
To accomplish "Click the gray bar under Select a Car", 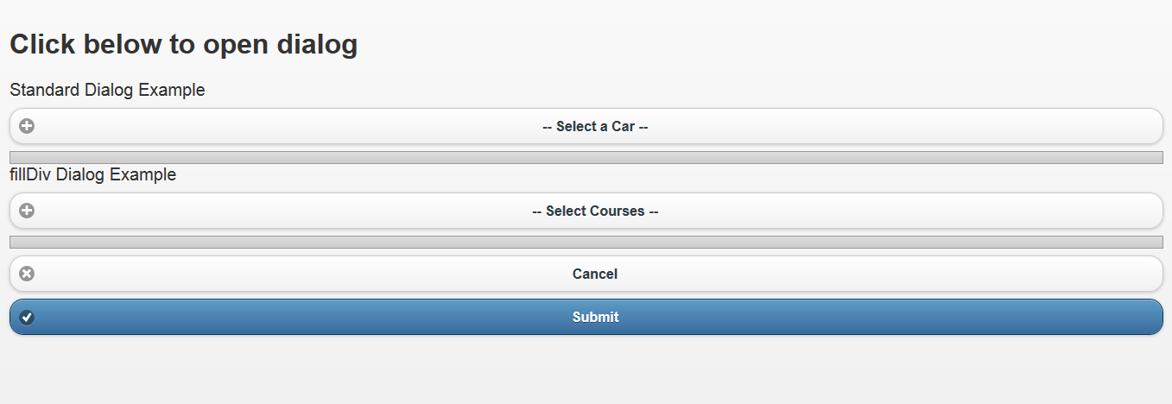I will point(586,157).
